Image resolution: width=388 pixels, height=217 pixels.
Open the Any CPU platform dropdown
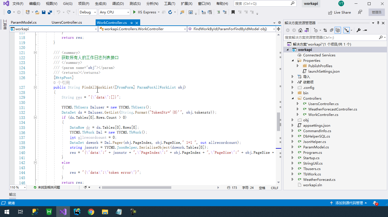[114, 12]
